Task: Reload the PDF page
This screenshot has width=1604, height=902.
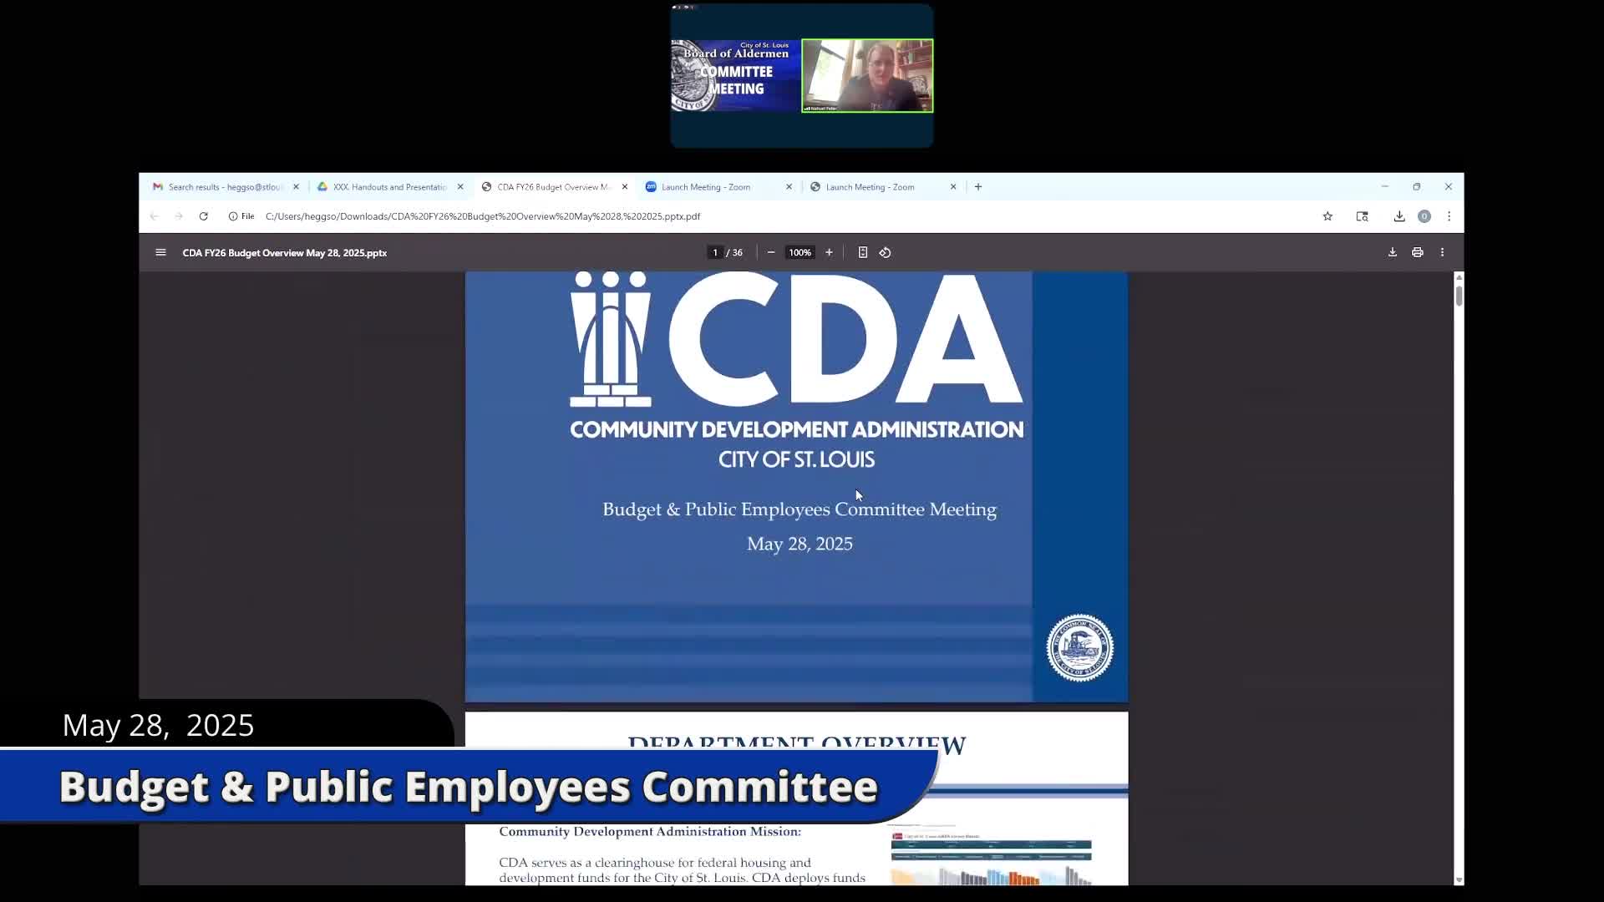Action: coord(203,216)
